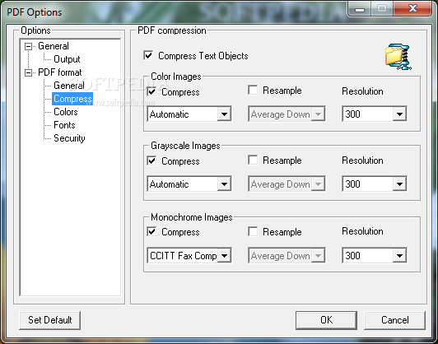
Task: Open Grayscale Images Resolution 300 dropdown
Action: [x=375, y=184]
